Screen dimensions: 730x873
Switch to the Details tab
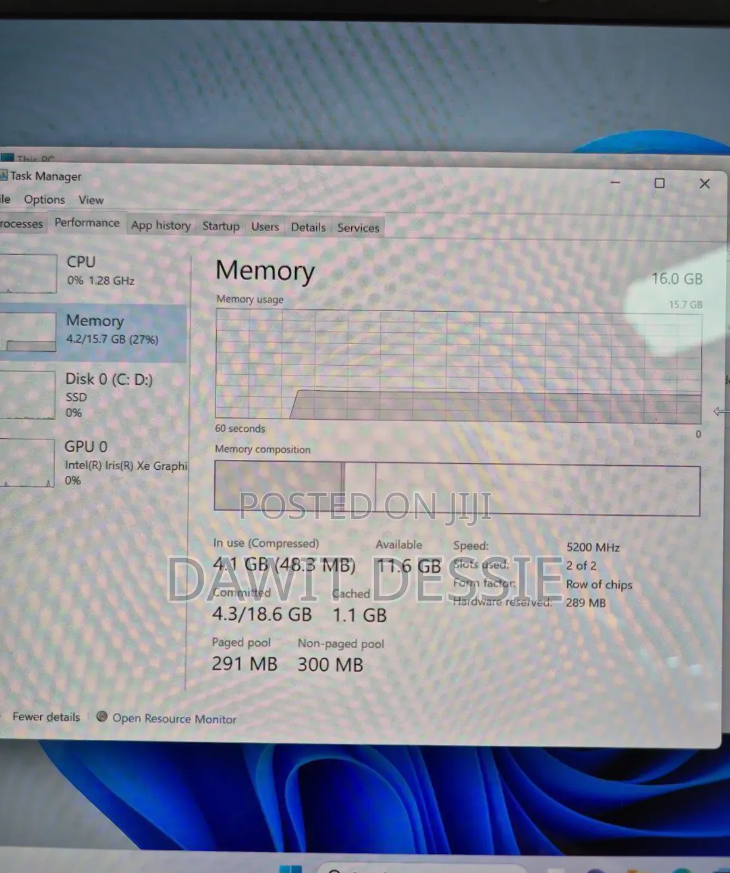[308, 228]
